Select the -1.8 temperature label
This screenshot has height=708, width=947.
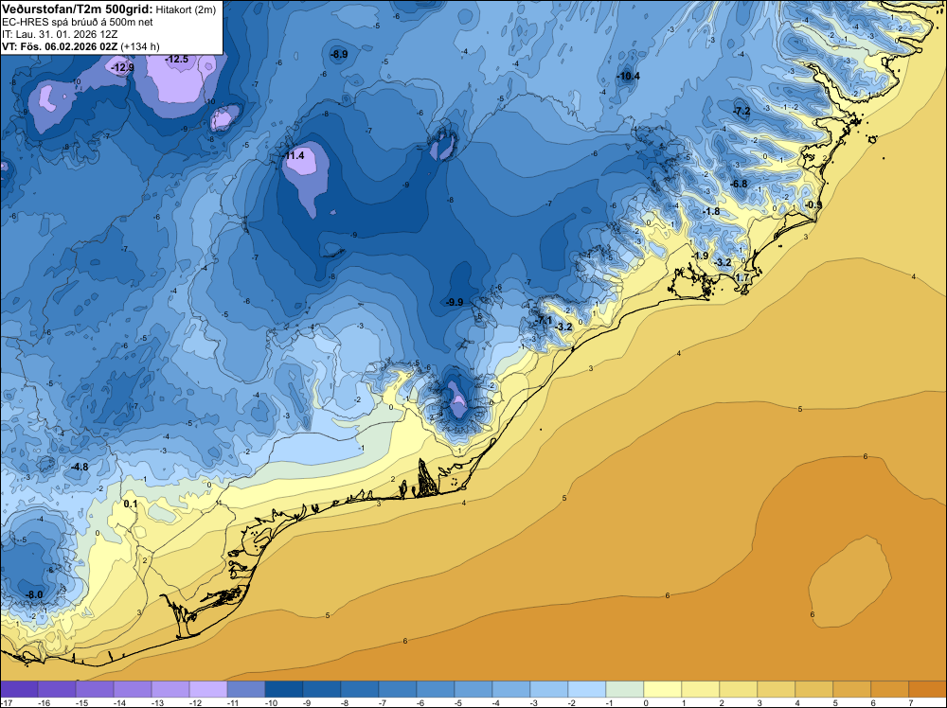point(711,211)
